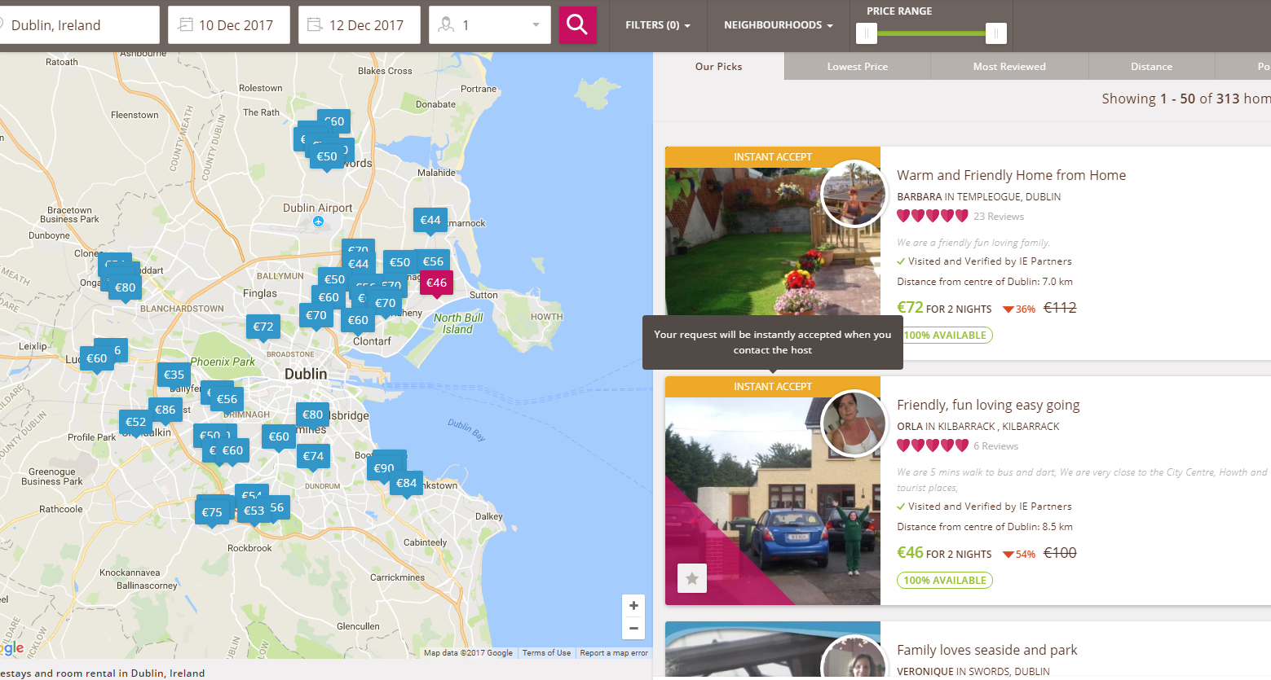Click the check-out date field 12 Dec 2017
Screen dimensions: 1271x680
pyautogui.click(x=360, y=25)
